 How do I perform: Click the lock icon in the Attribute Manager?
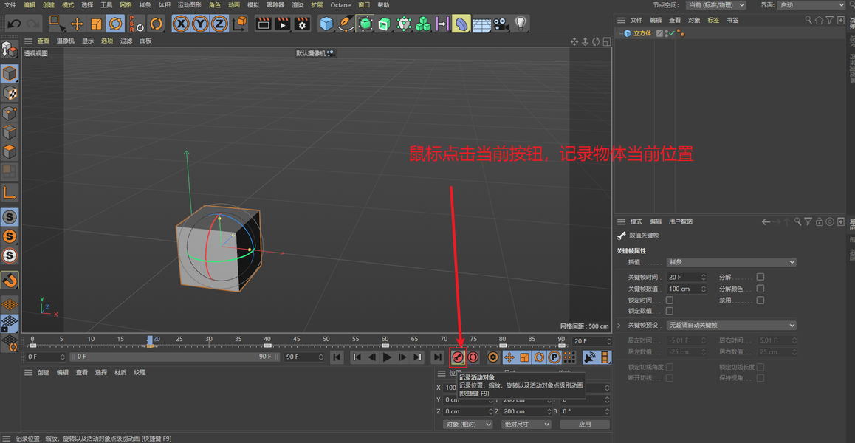[820, 221]
